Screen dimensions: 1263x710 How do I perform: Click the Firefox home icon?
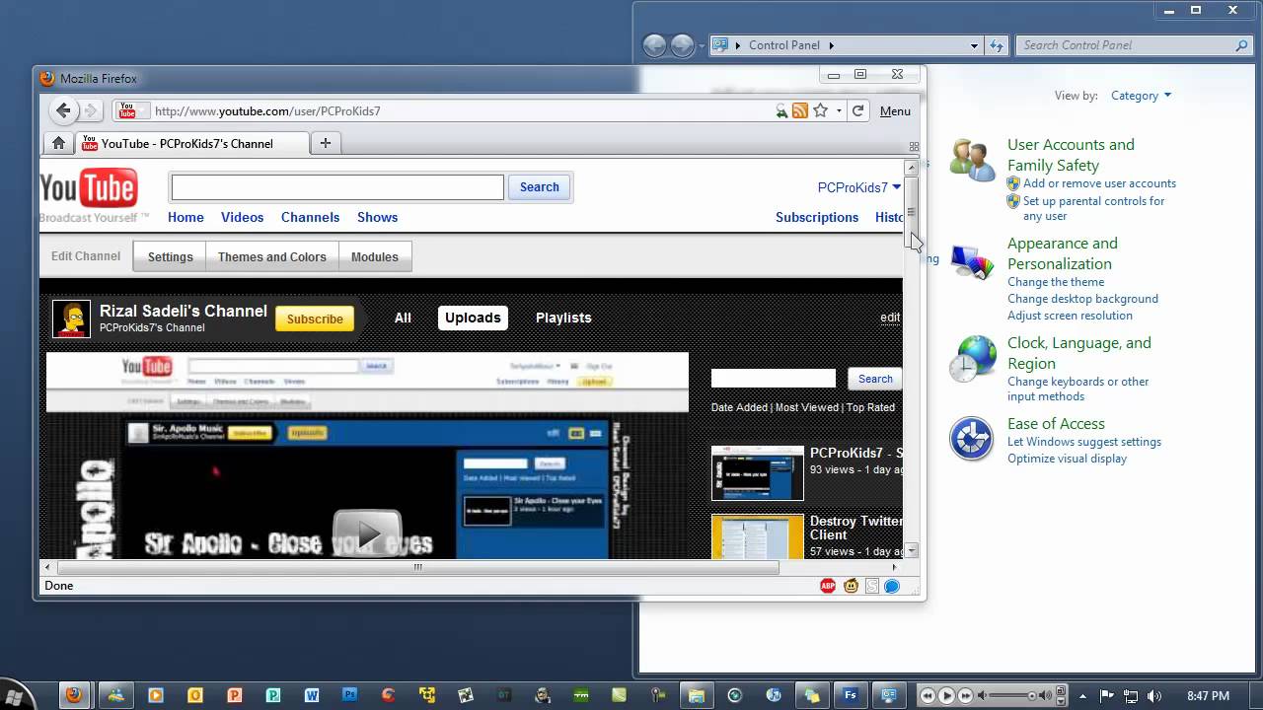point(58,143)
